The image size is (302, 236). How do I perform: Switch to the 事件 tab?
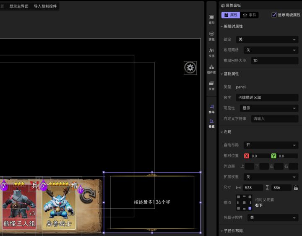tap(250, 15)
